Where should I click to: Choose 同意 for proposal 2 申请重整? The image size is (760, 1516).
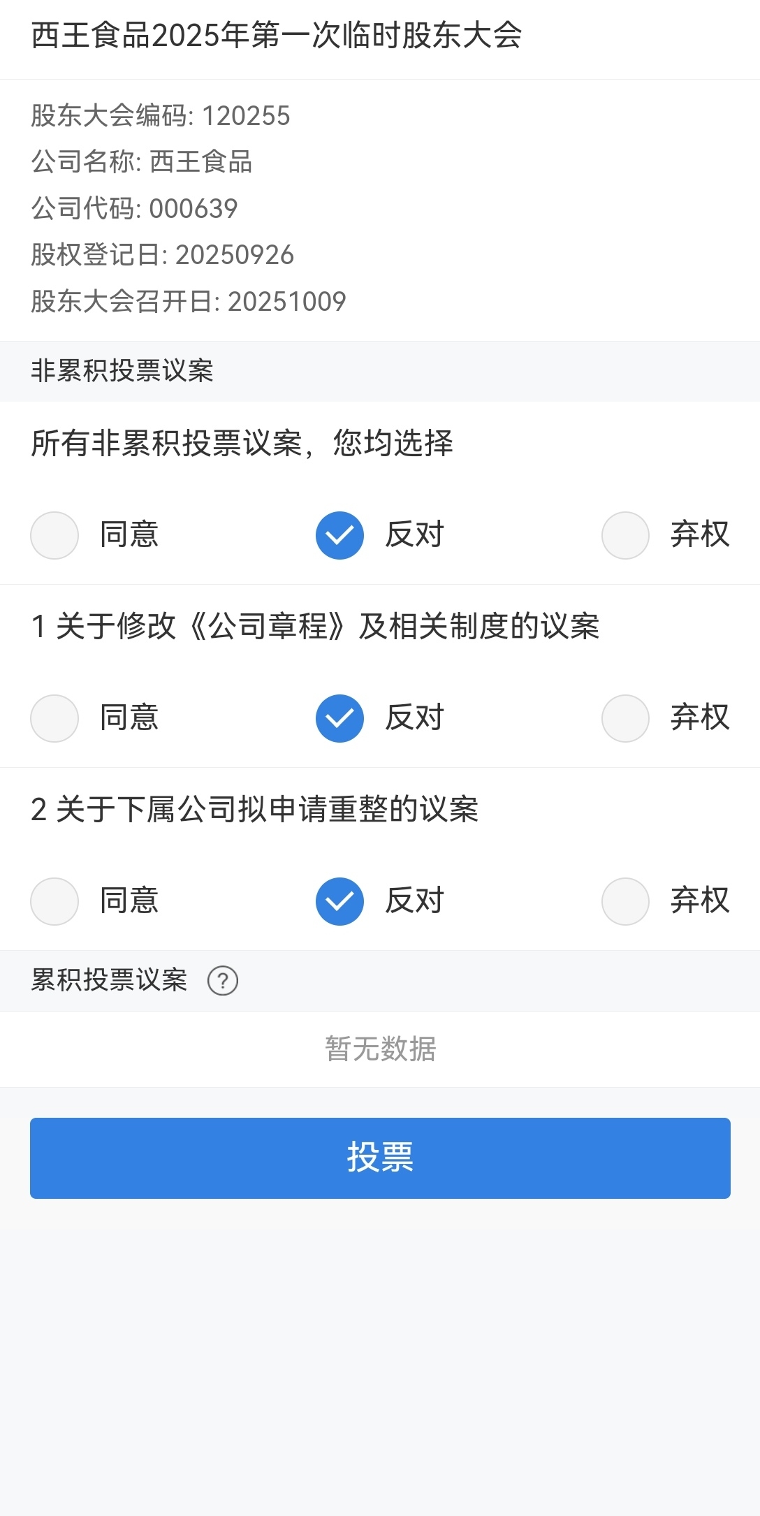tap(54, 902)
